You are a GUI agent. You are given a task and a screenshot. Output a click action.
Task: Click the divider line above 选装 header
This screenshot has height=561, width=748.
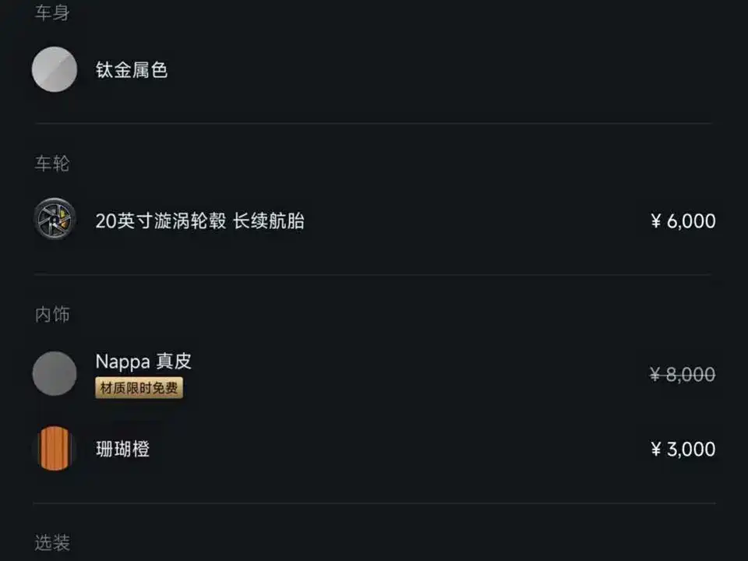point(372,503)
